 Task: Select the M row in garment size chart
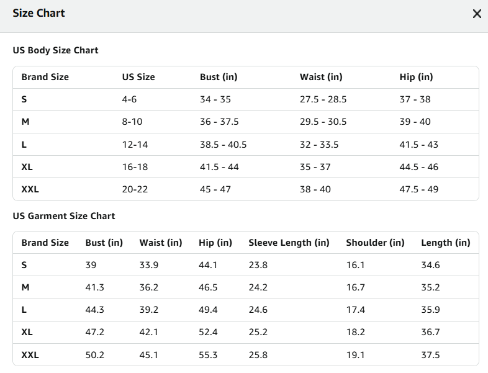coord(246,287)
